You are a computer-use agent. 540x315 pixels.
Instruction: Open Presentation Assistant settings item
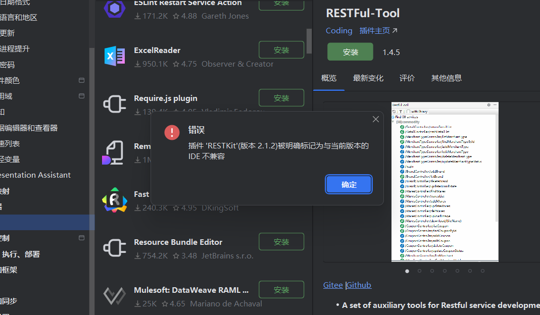pos(35,175)
